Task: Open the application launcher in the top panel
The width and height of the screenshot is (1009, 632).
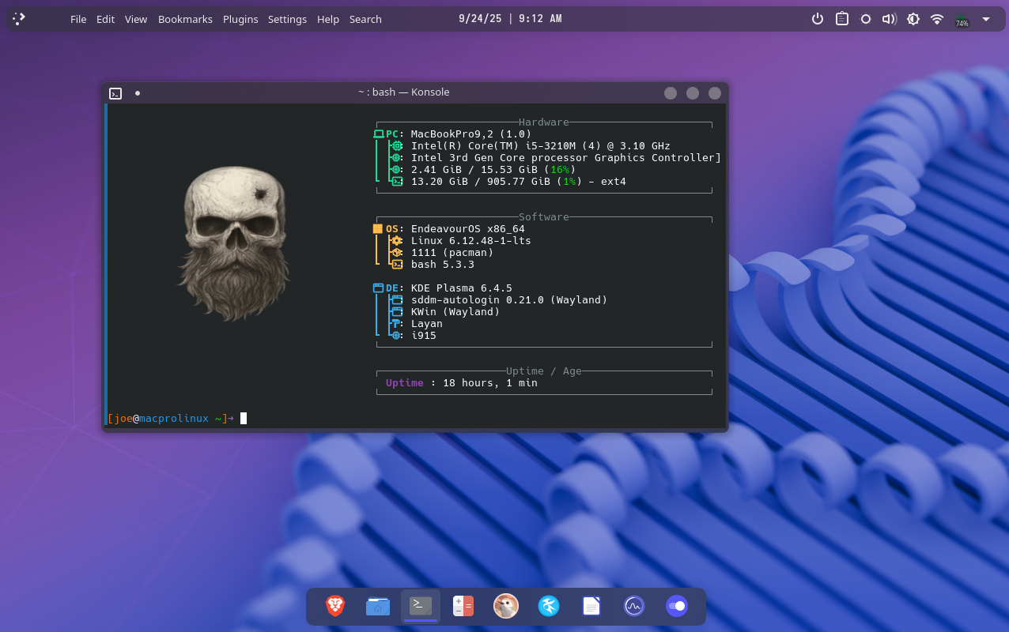Action: pyautogui.click(x=19, y=18)
